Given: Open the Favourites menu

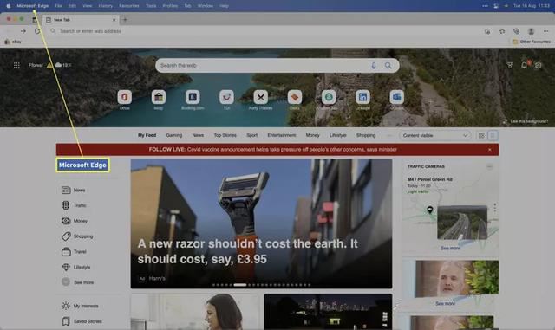Looking at the screenshot, I should [x=129, y=6].
